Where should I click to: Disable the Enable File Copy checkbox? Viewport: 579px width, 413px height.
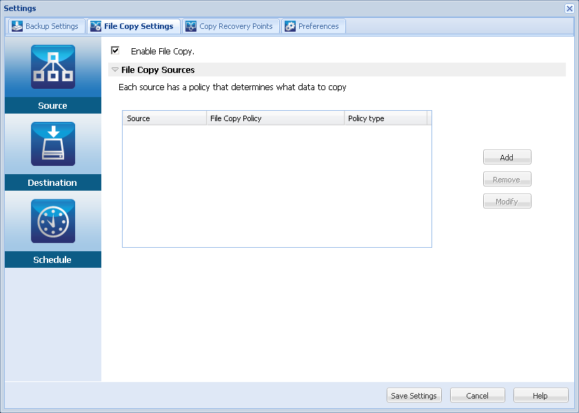(x=115, y=50)
